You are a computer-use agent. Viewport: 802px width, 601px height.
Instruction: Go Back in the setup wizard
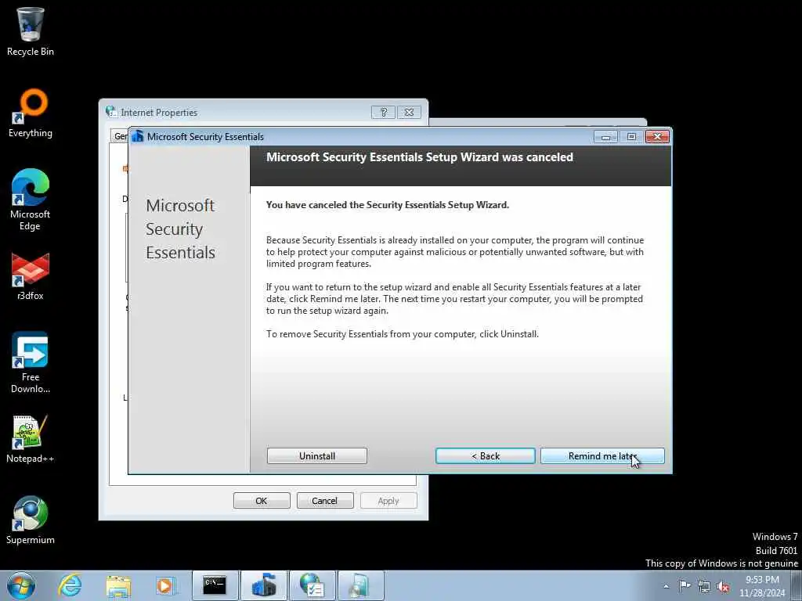pyautogui.click(x=486, y=456)
